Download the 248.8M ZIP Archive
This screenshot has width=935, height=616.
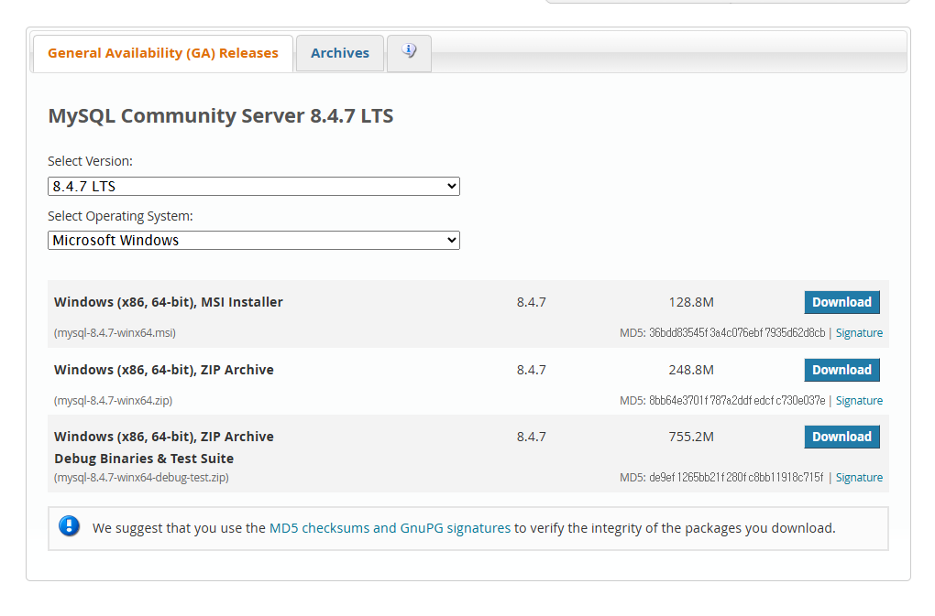[841, 370]
